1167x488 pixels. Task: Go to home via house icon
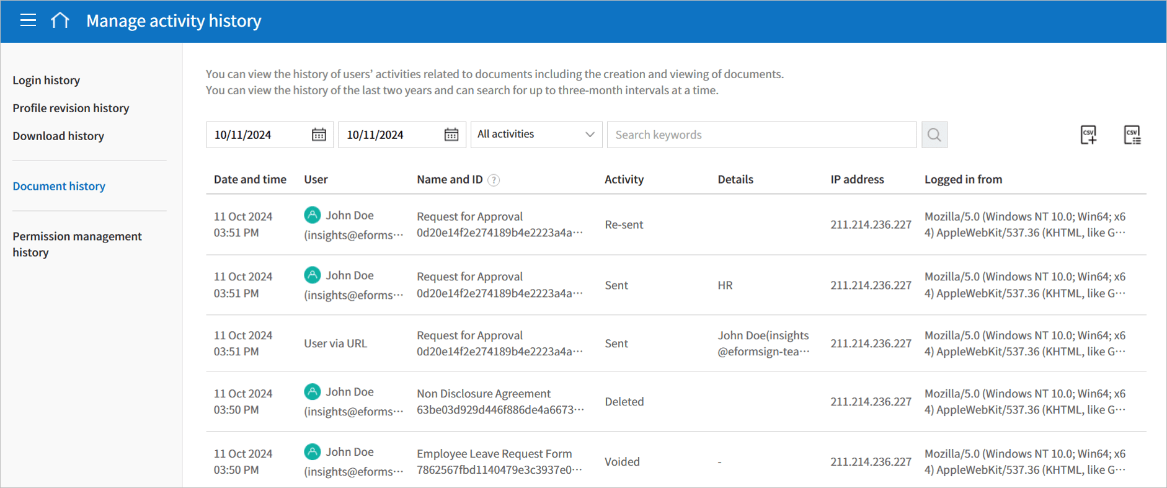pyautogui.click(x=60, y=20)
